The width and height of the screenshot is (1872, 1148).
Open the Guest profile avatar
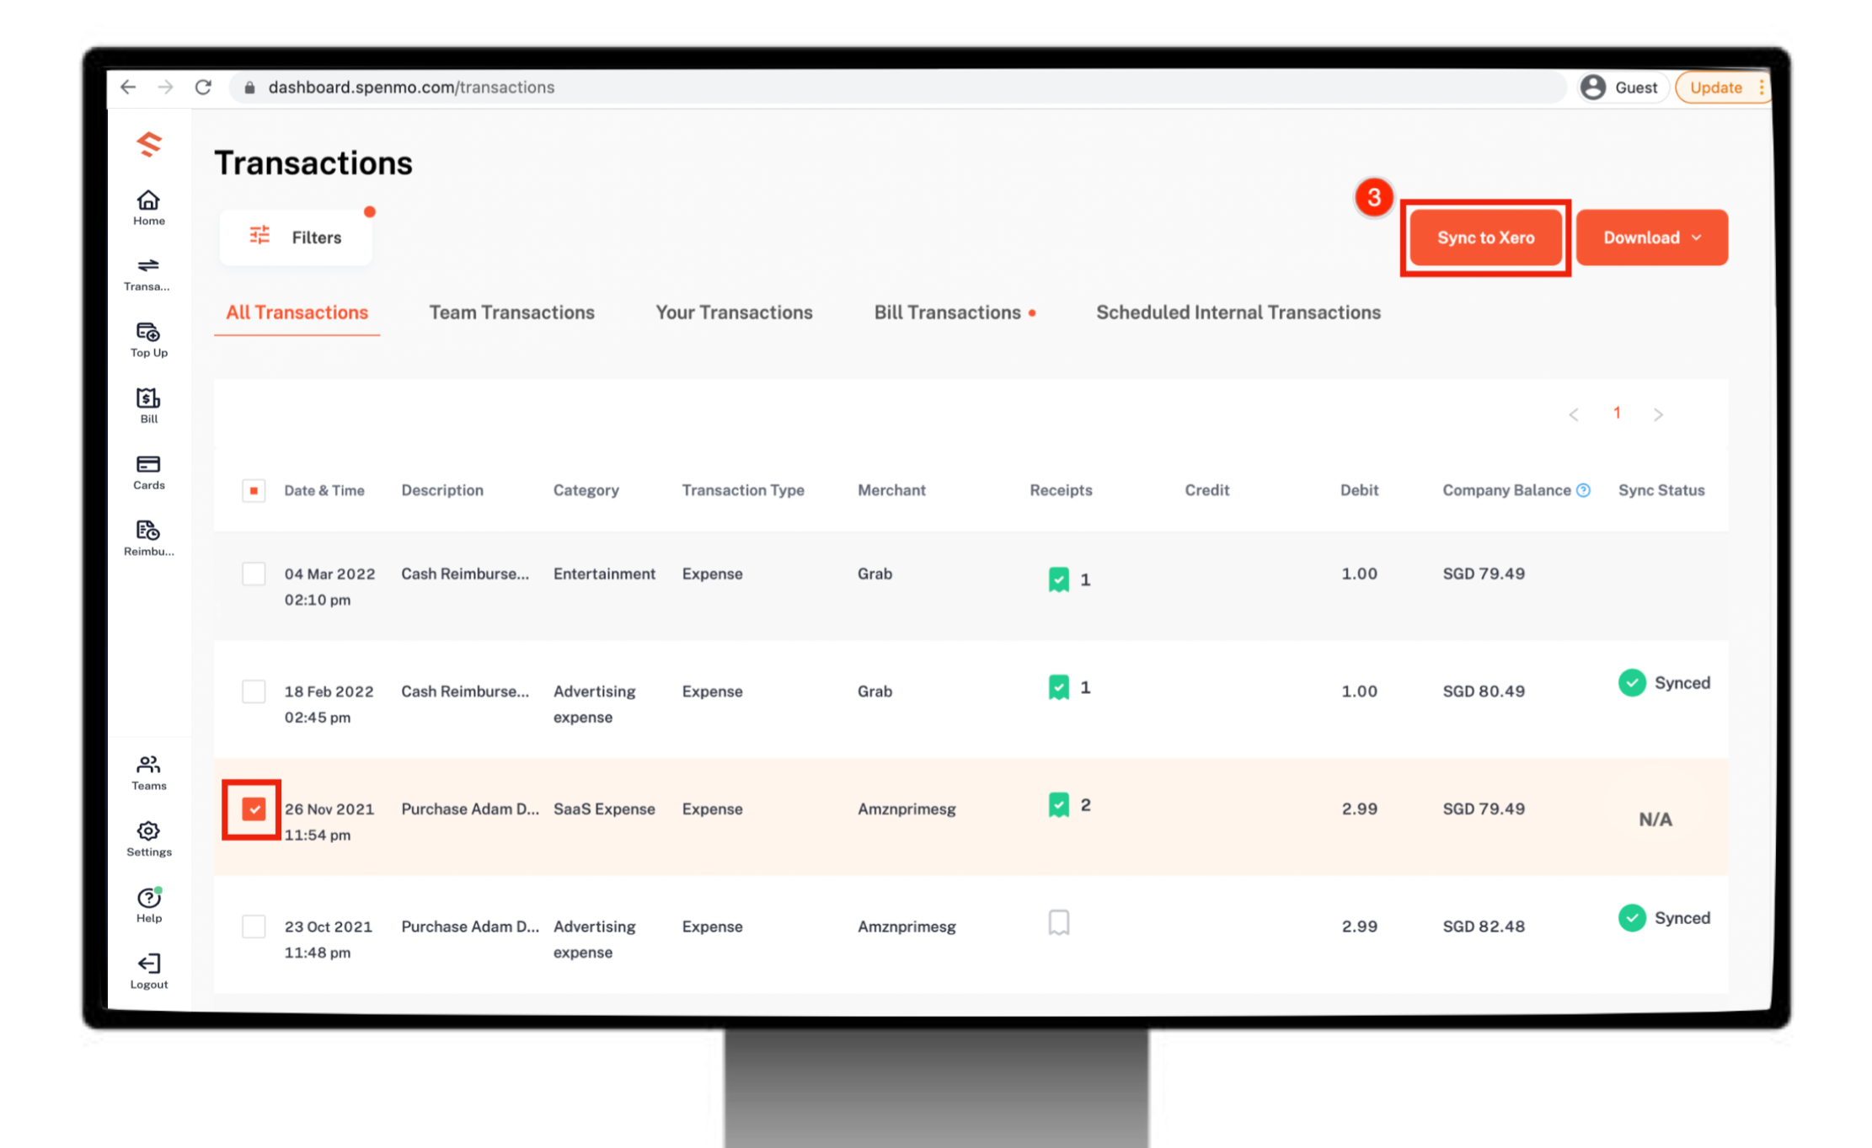click(1592, 87)
